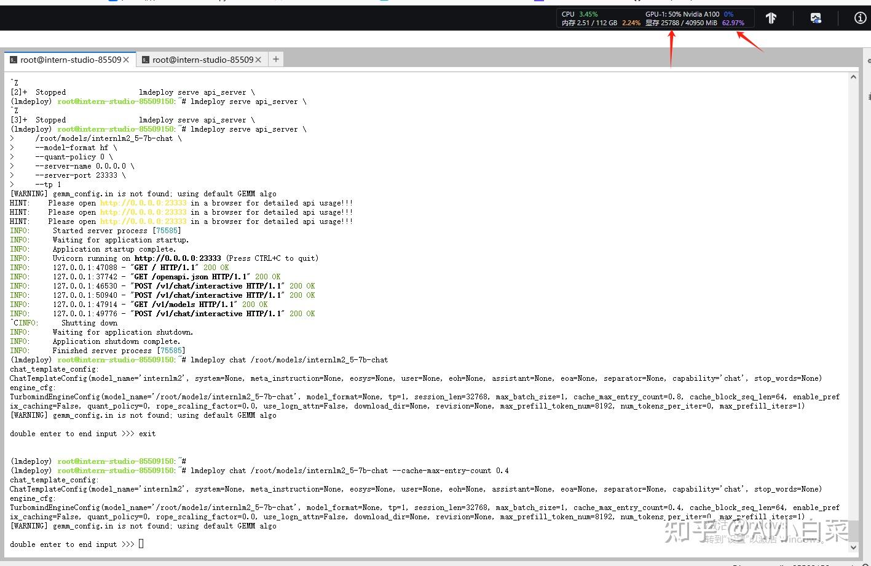Viewport: 871px width, 566px height.
Task: Add a new terminal tab with plus
Action: 276,59
